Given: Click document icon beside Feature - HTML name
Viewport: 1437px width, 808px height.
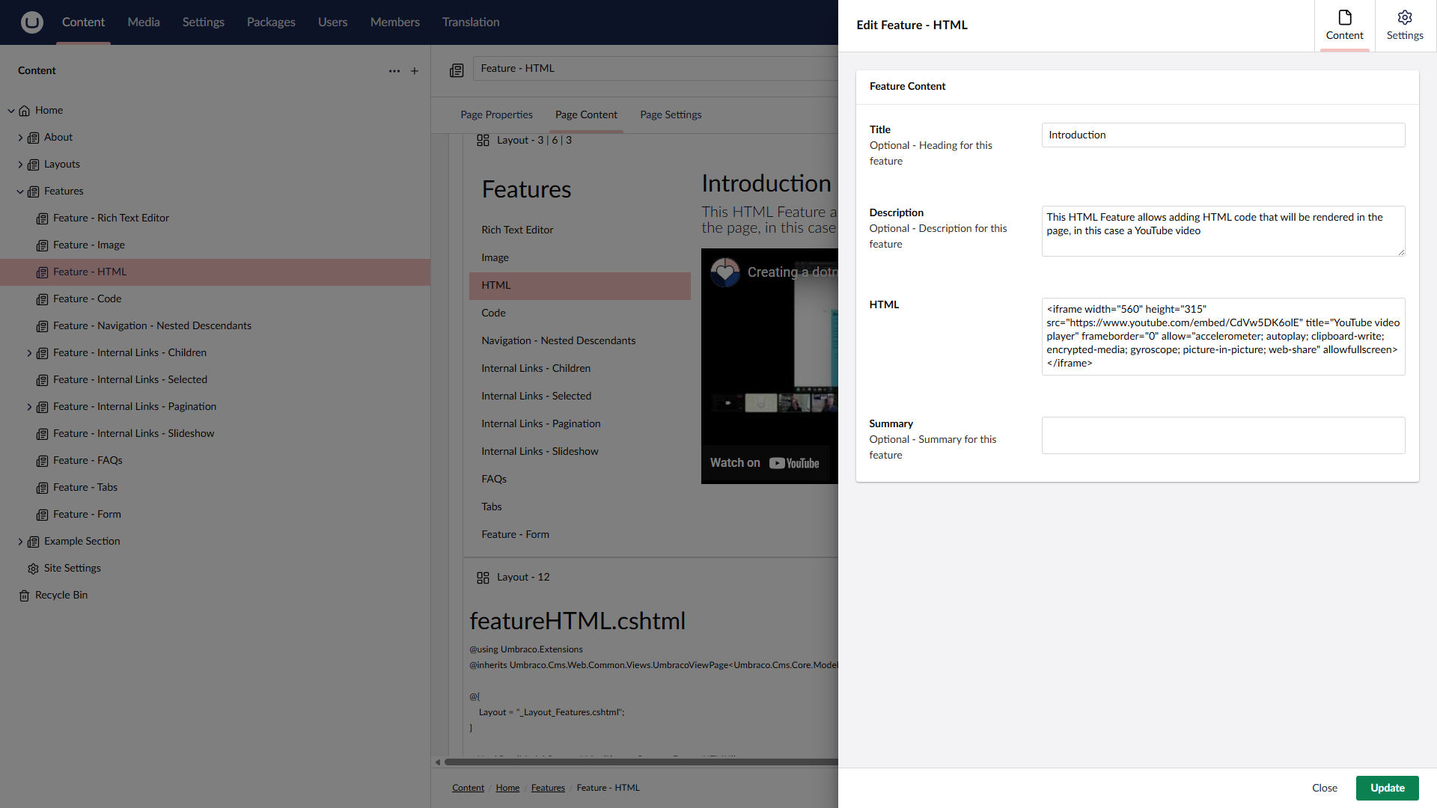Looking at the screenshot, I should (457, 70).
